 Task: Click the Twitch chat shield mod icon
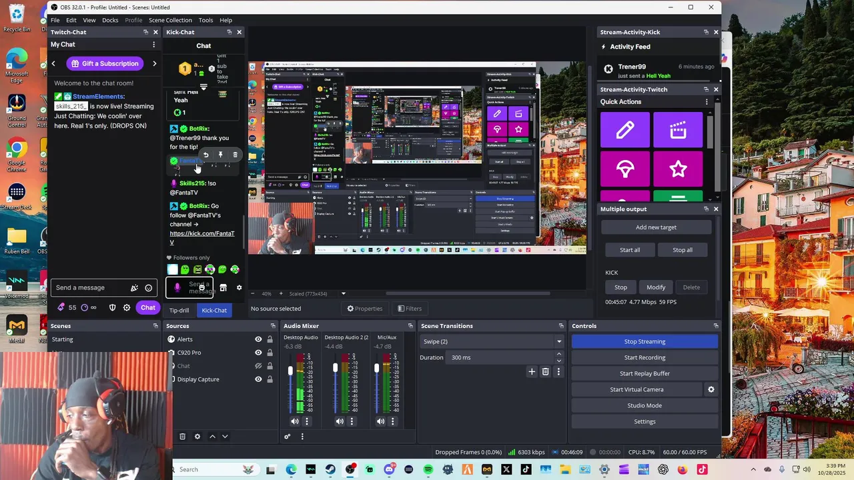[112, 307]
